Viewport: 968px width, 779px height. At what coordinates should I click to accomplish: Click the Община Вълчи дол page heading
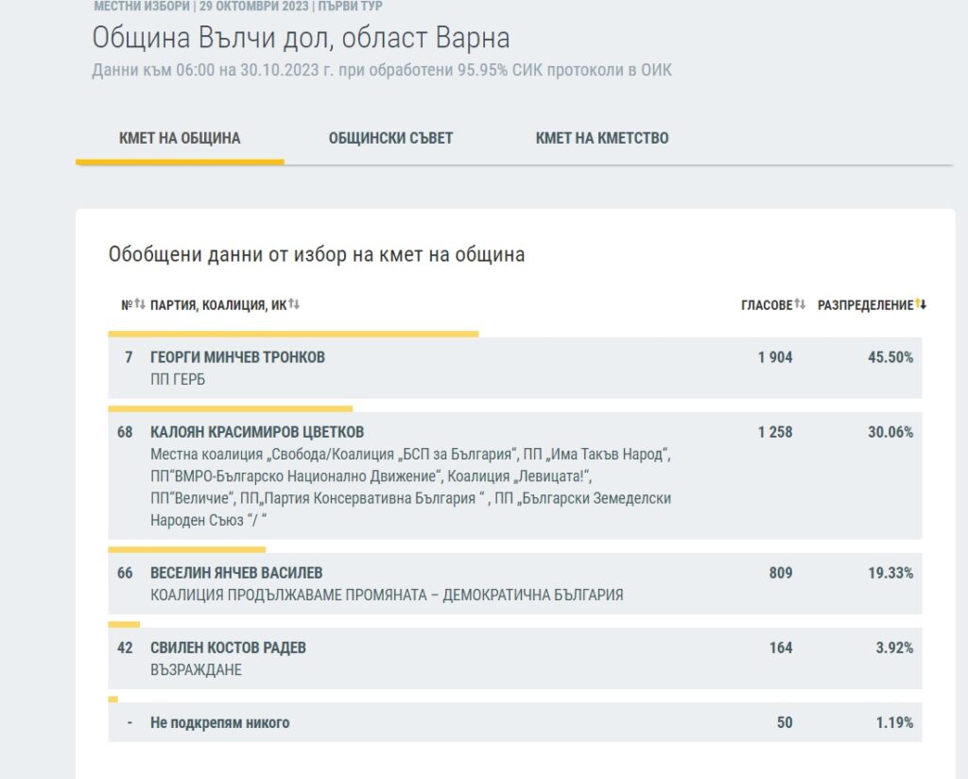(301, 38)
